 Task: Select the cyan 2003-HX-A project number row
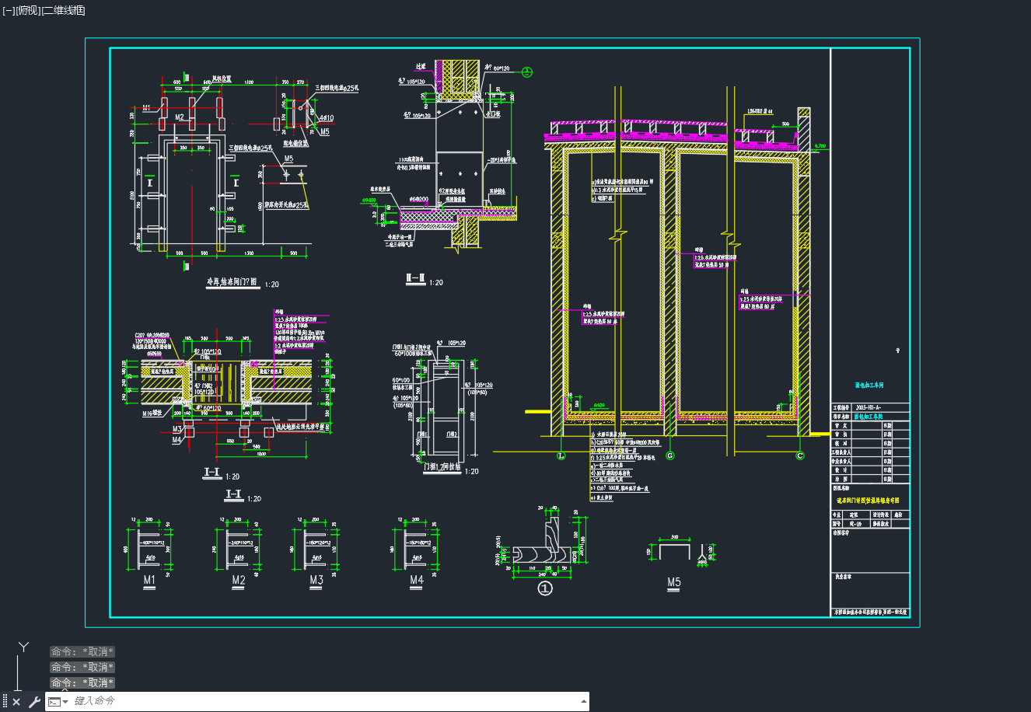click(869, 407)
